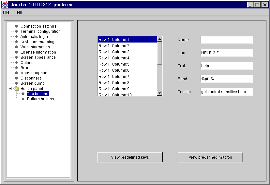Click the JaniTa app icon in title bar
Screen dimensions: 270x185
point(5,5)
